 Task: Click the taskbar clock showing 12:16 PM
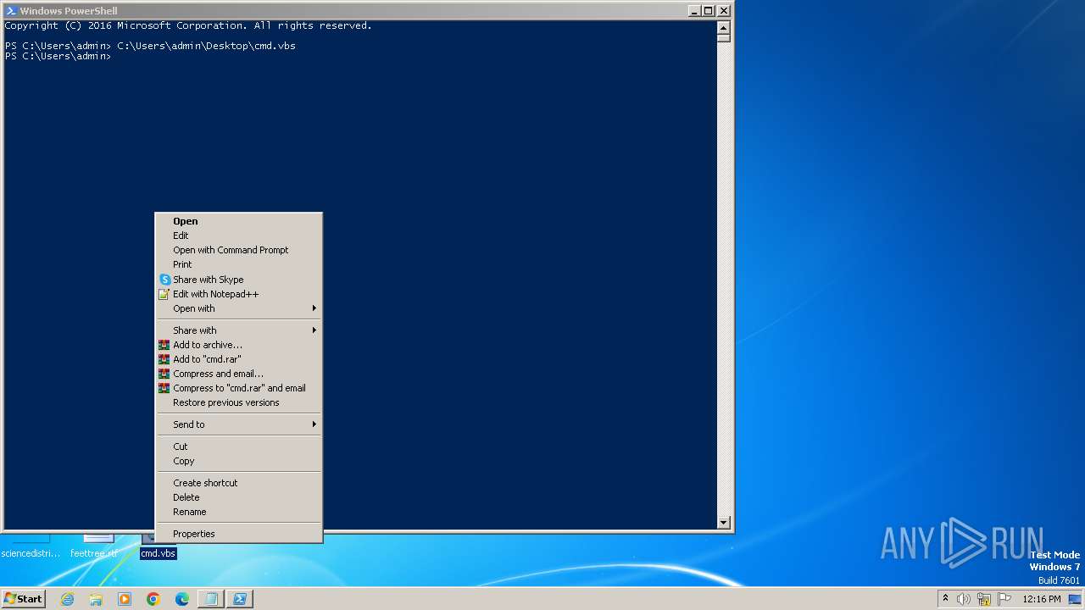[1042, 599]
